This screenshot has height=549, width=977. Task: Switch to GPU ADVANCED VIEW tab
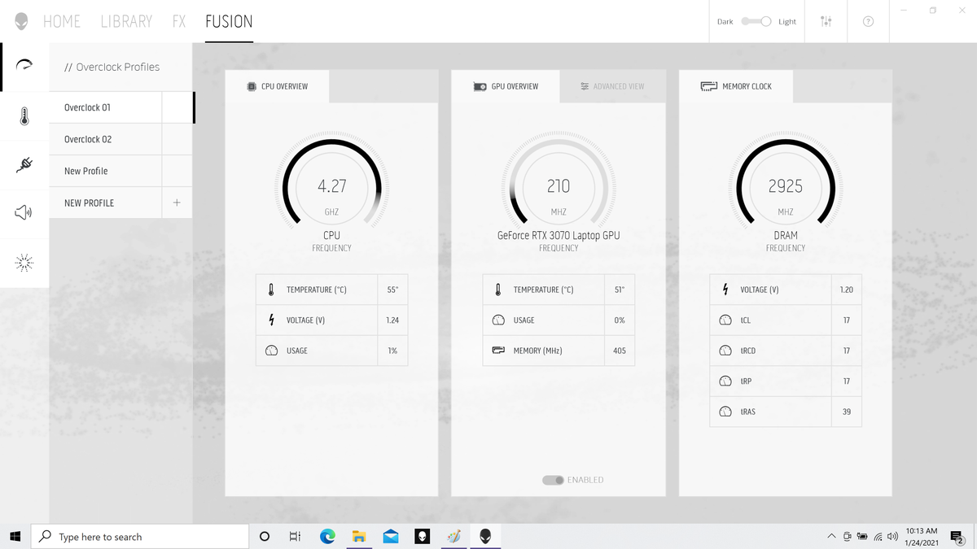click(x=612, y=86)
